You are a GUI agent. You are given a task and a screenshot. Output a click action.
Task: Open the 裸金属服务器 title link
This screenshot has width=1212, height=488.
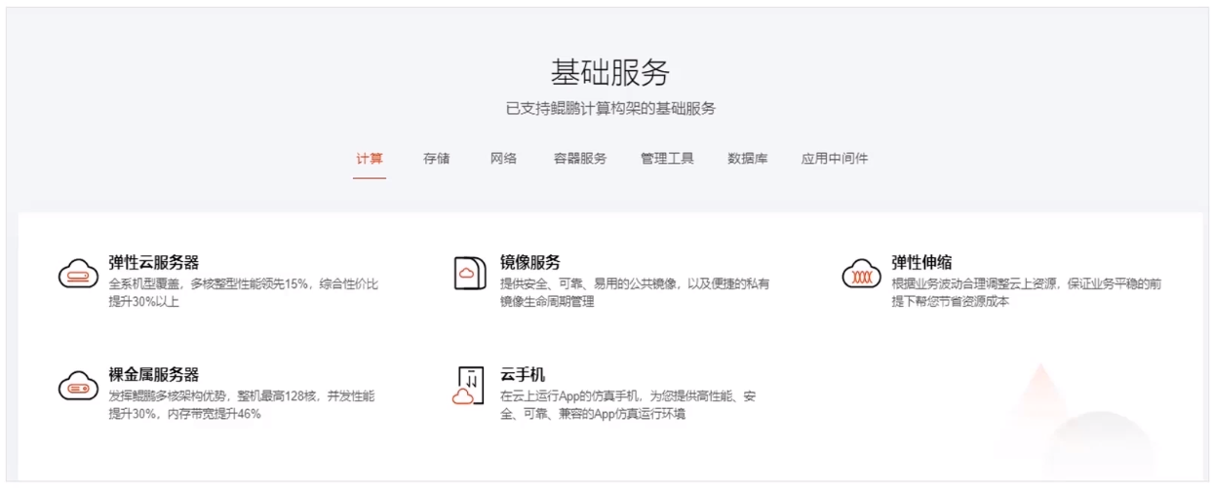click(154, 374)
